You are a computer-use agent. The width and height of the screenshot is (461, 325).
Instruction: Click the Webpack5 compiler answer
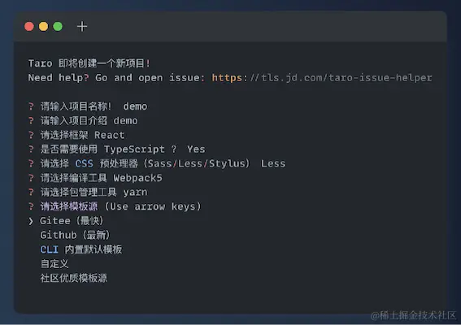(x=138, y=178)
